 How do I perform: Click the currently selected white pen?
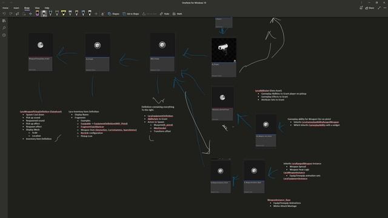(x=44, y=13)
